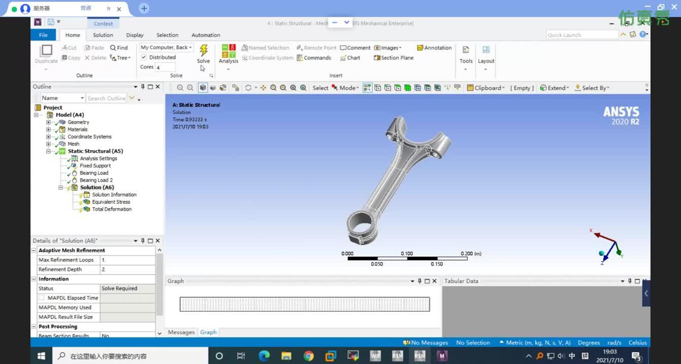Click the Smart Select filter icon

coord(368,87)
